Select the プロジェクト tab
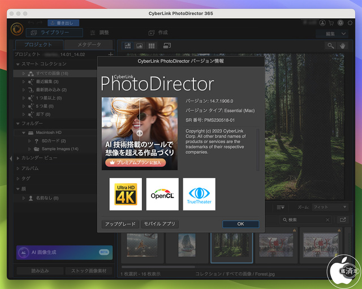Viewport: 362px width, 289px height. click(x=39, y=45)
